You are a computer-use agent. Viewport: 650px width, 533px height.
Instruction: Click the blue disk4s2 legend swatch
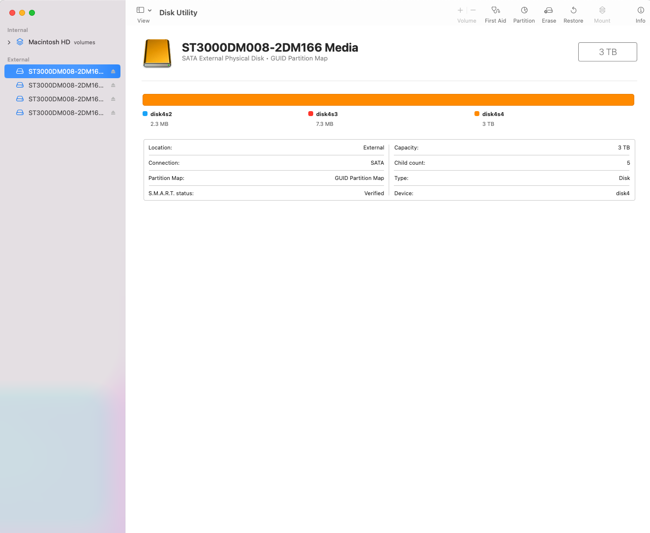(145, 114)
